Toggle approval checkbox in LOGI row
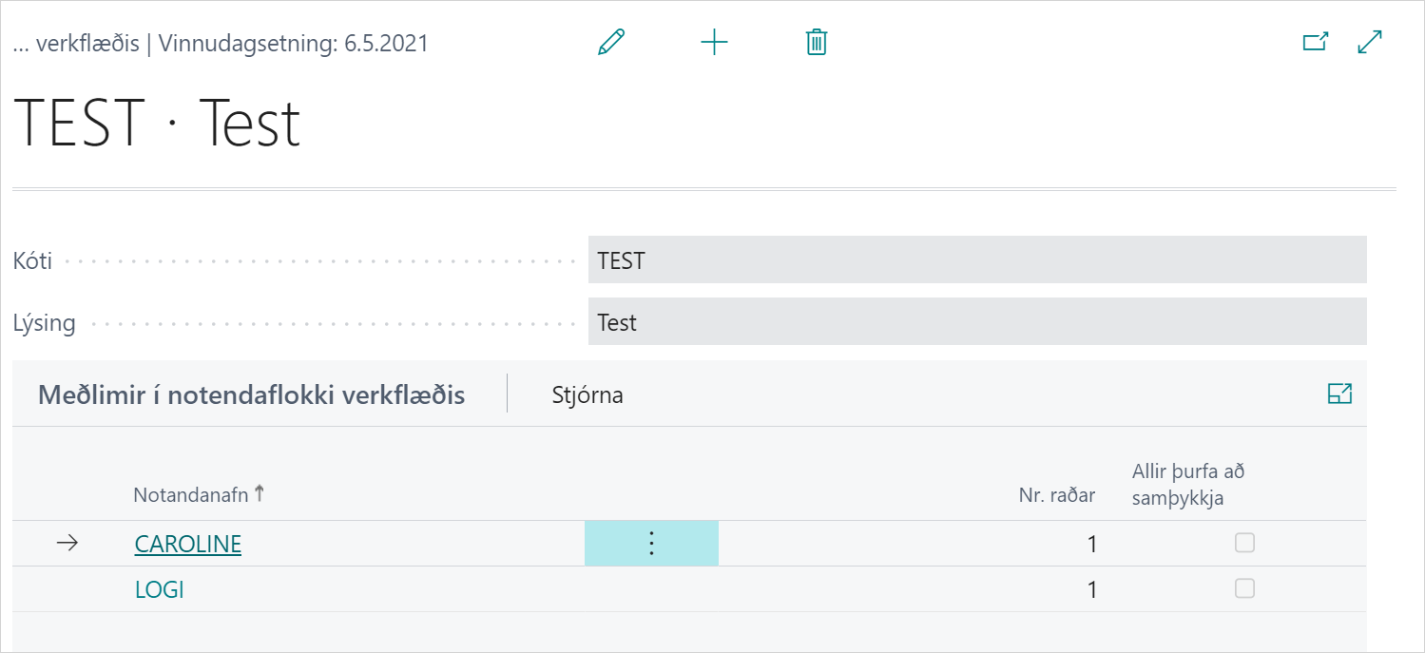This screenshot has width=1425, height=653. (1244, 588)
